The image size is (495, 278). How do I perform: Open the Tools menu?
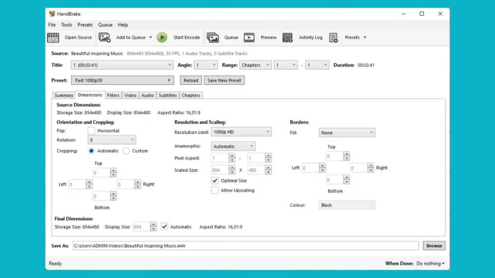click(x=67, y=25)
